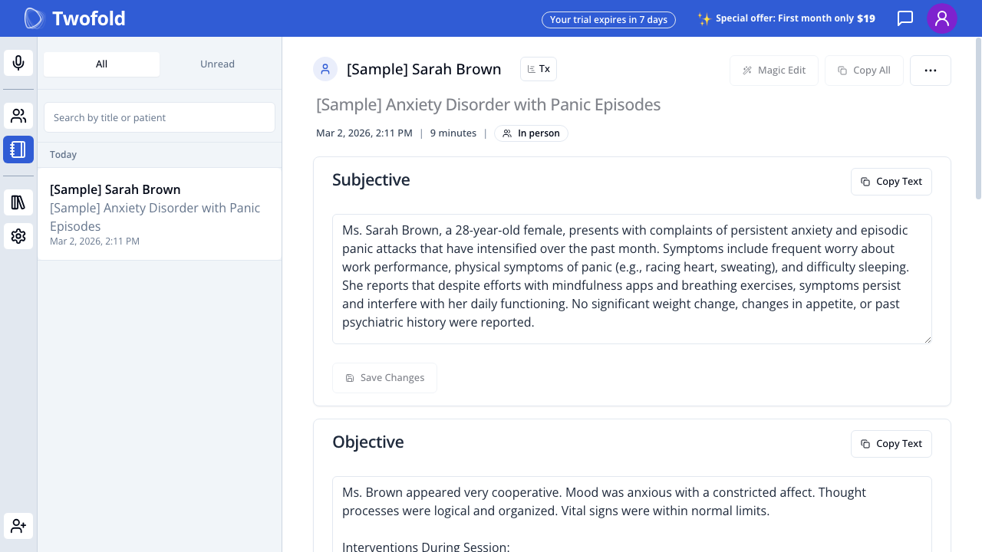The height and width of the screenshot is (552, 982).
Task: Copy Text of the Subjective section
Action: (891, 182)
